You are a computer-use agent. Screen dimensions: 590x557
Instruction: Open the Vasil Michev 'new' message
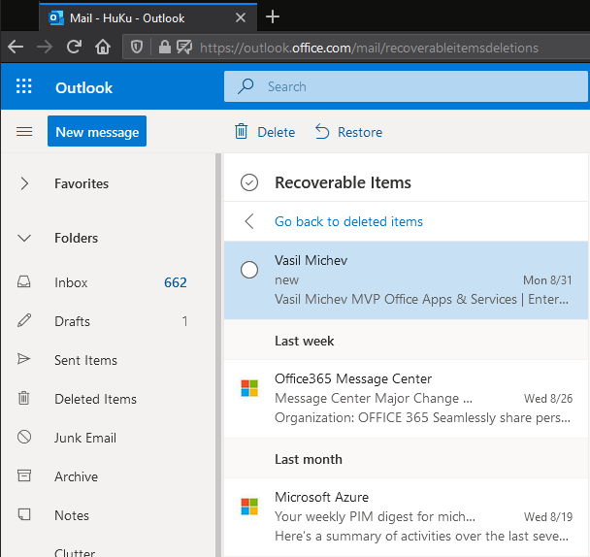[406, 280]
